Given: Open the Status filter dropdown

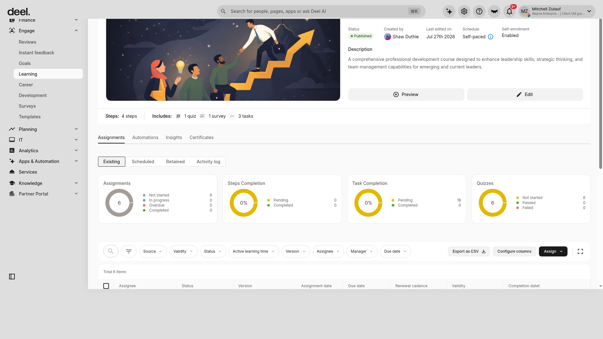Looking at the screenshot, I should pyautogui.click(x=213, y=251).
